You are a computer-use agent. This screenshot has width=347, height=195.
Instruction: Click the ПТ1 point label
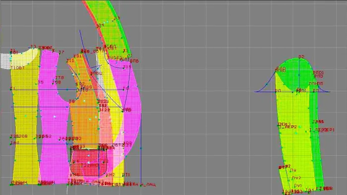[126, 175]
